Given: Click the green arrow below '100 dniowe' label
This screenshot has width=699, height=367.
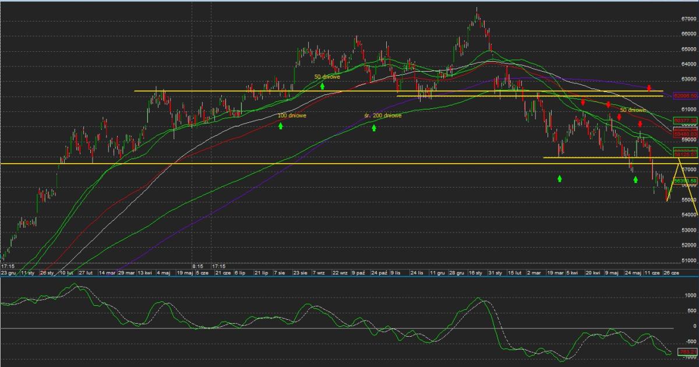Looking at the screenshot, I should pyautogui.click(x=280, y=125).
